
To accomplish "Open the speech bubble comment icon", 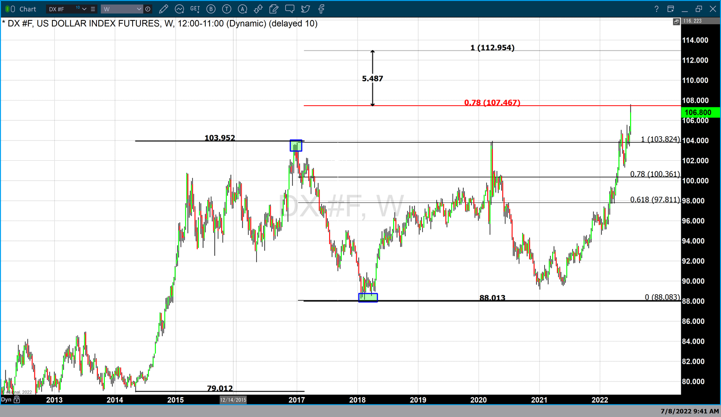I will pyautogui.click(x=290, y=9).
